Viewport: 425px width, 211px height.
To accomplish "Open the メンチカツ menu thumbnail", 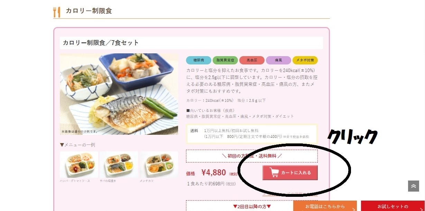I will (x=159, y=165).
